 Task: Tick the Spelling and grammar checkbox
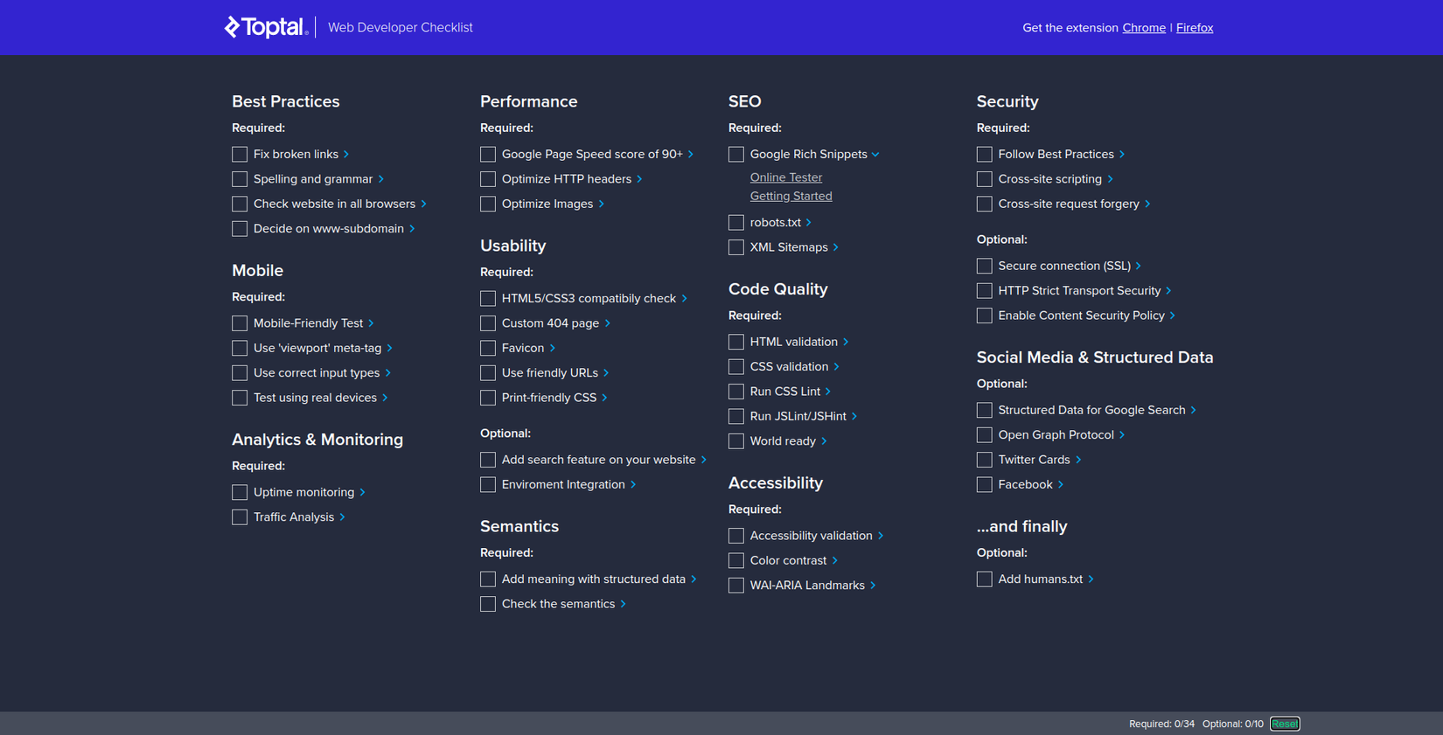[x=240, y=179]
